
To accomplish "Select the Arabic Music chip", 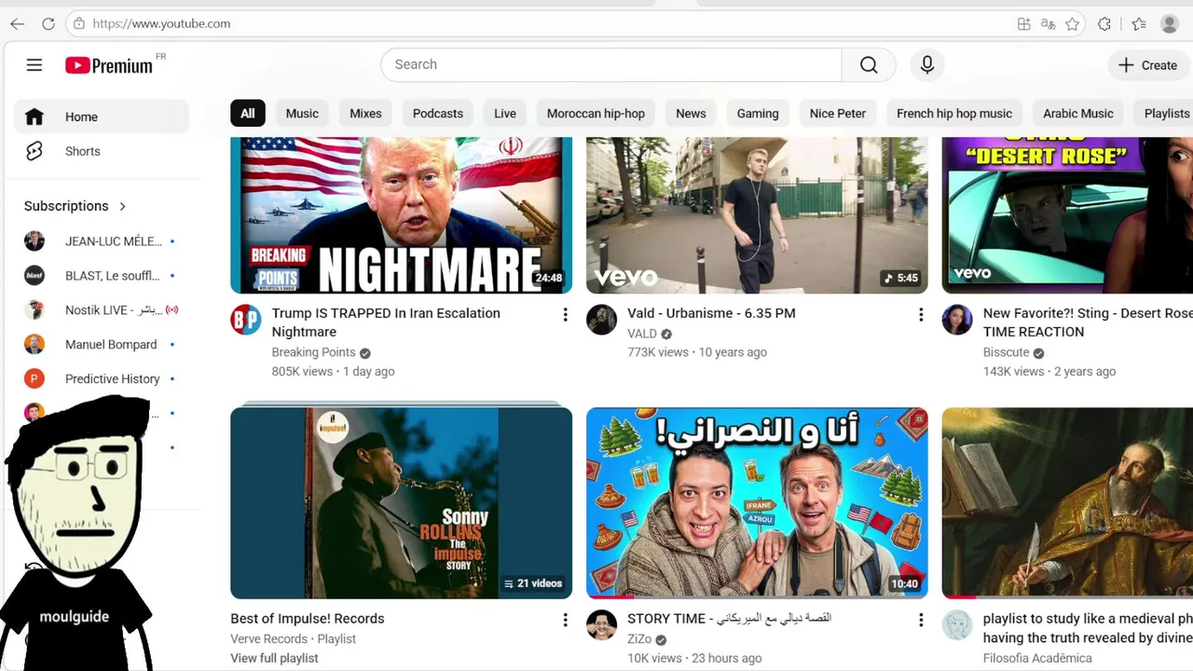I will coord(1078,114).
